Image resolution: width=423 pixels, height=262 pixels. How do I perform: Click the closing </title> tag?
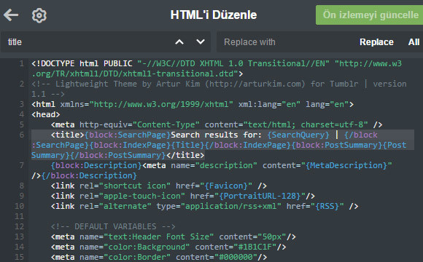[185, 155]
